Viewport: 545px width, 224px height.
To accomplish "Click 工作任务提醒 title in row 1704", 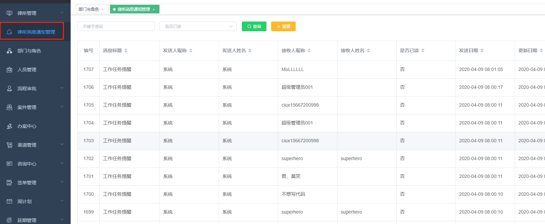I will 117,123.
